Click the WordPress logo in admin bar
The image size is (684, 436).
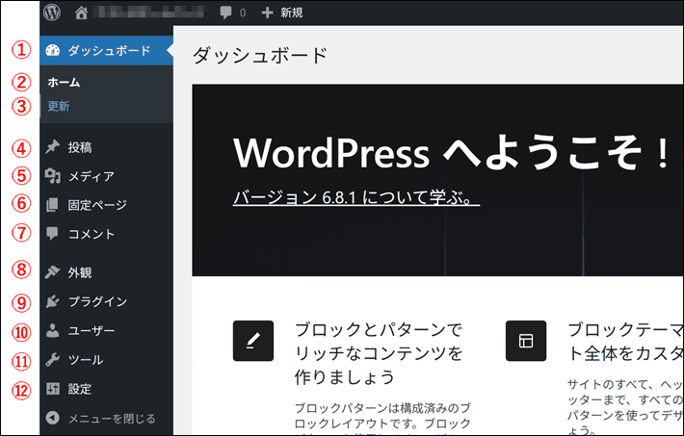[52, 13]
